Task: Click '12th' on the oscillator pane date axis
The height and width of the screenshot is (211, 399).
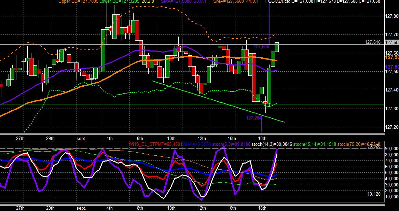Action: click(x=202, y=208)
